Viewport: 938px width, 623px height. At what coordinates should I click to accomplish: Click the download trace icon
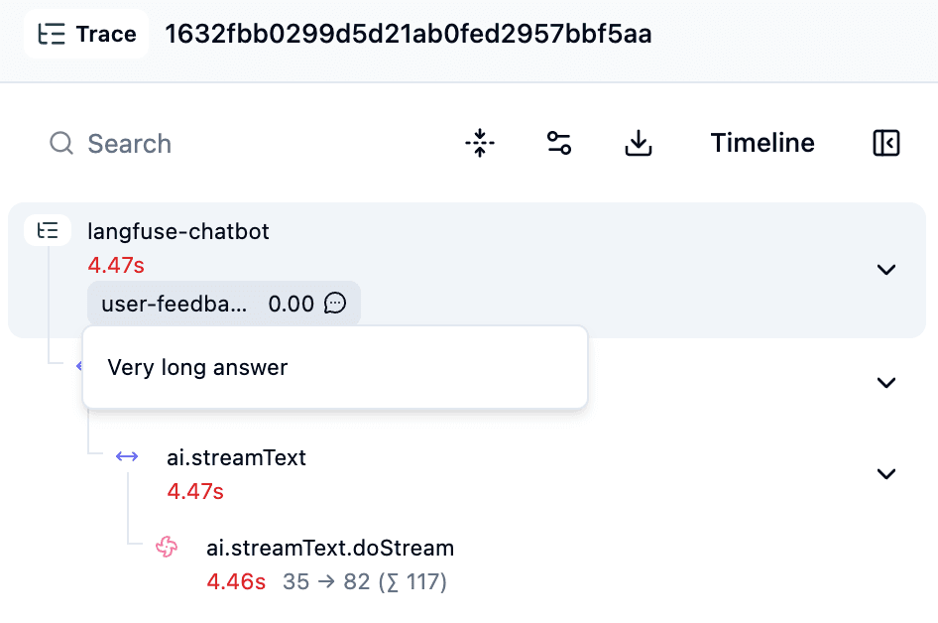coord(638,143)
